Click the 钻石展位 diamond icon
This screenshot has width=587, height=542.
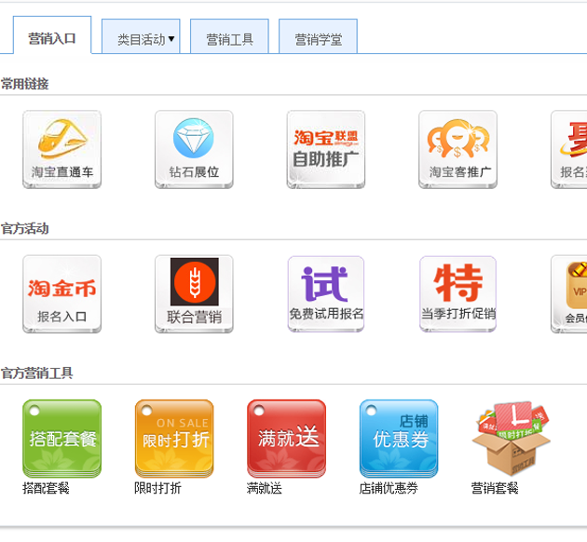(x=194, y=149)
